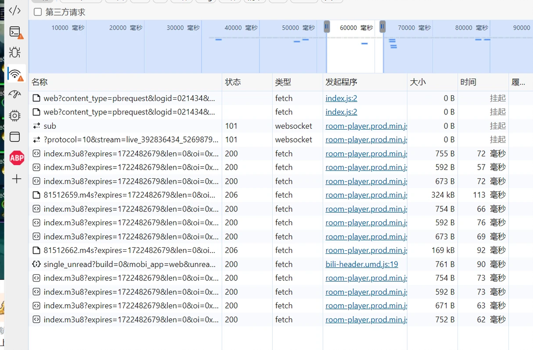Open the Elements panel code icon

point(15,11)
